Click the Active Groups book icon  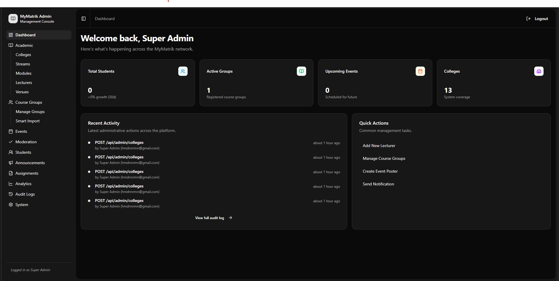point(301,71)
